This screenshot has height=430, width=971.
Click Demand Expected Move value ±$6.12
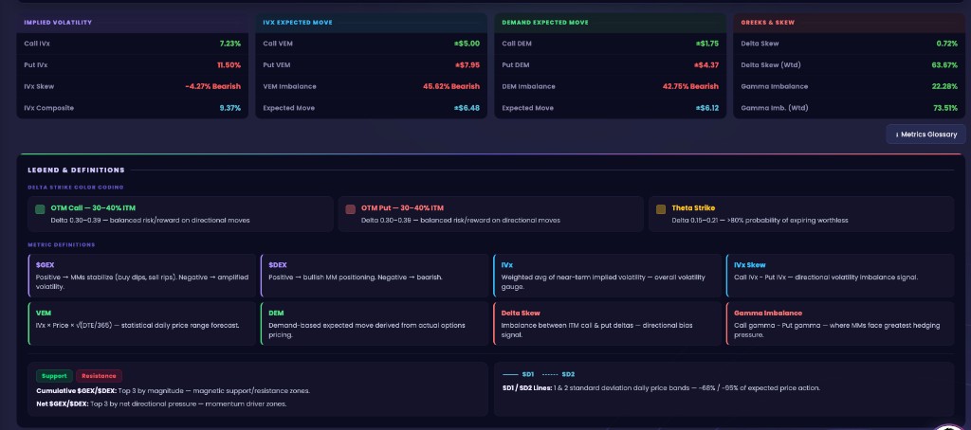point(705,108)
